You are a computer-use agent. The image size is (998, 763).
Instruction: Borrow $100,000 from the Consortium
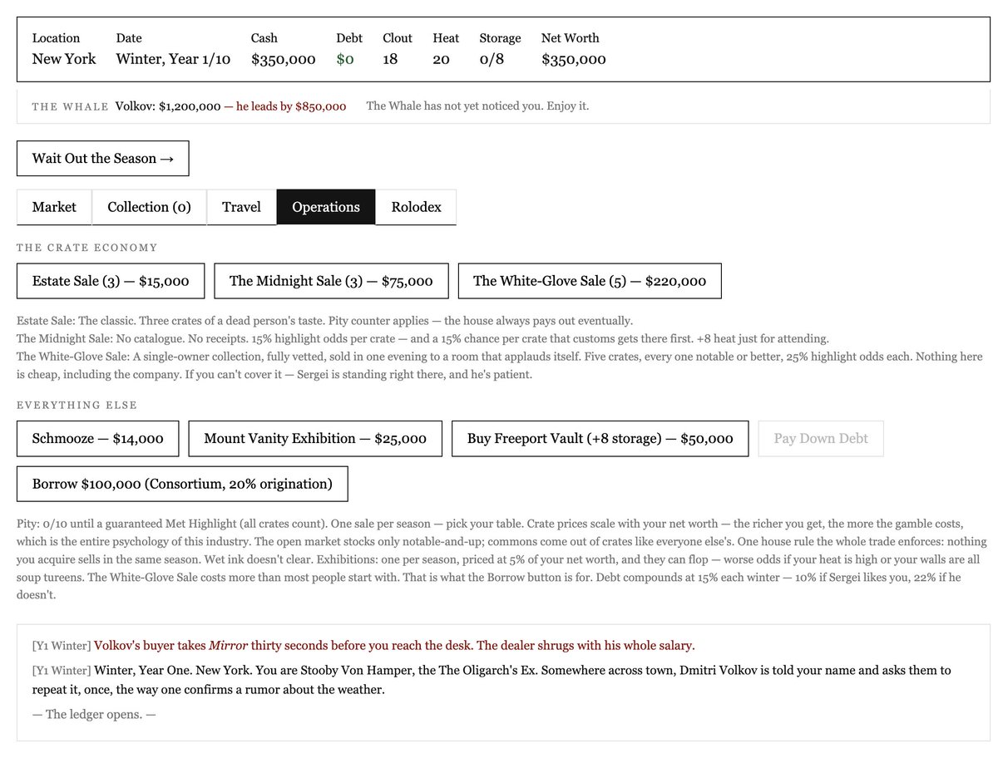[182, 484]
